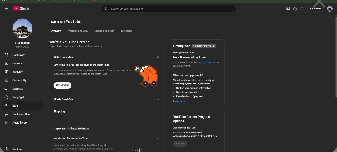Click the disabled Change AdSense button
This screenshot has height=152, width=337.
pyautogui.click(x=180, y=144)
